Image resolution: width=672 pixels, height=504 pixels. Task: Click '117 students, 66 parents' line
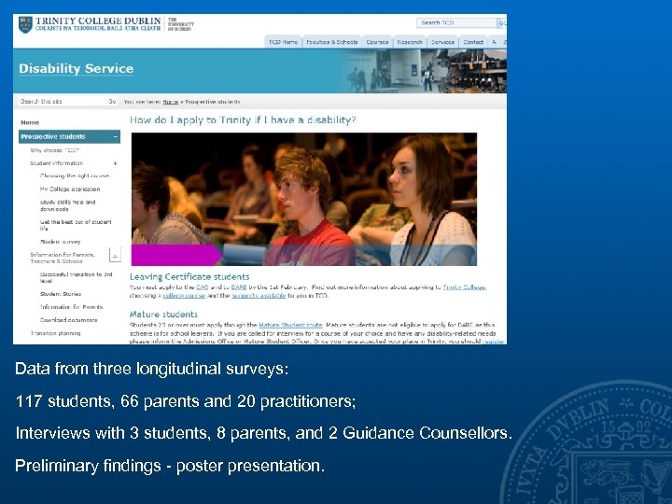click(x=186, y=401)
